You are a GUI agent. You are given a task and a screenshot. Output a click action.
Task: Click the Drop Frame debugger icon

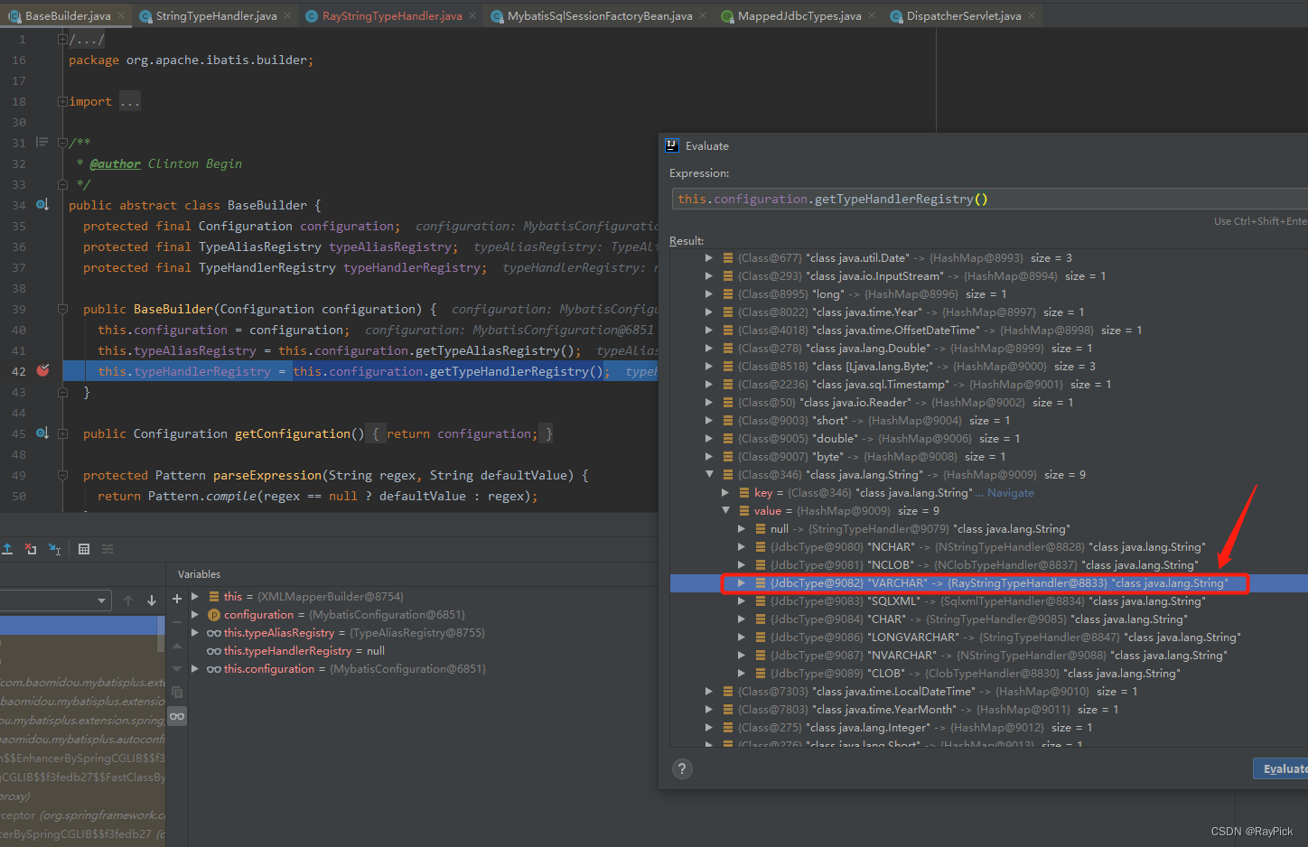click(x=31, y=549)
